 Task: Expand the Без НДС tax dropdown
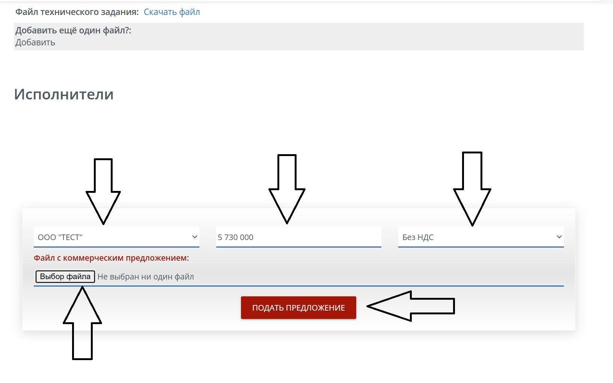[x=477, y=237]
